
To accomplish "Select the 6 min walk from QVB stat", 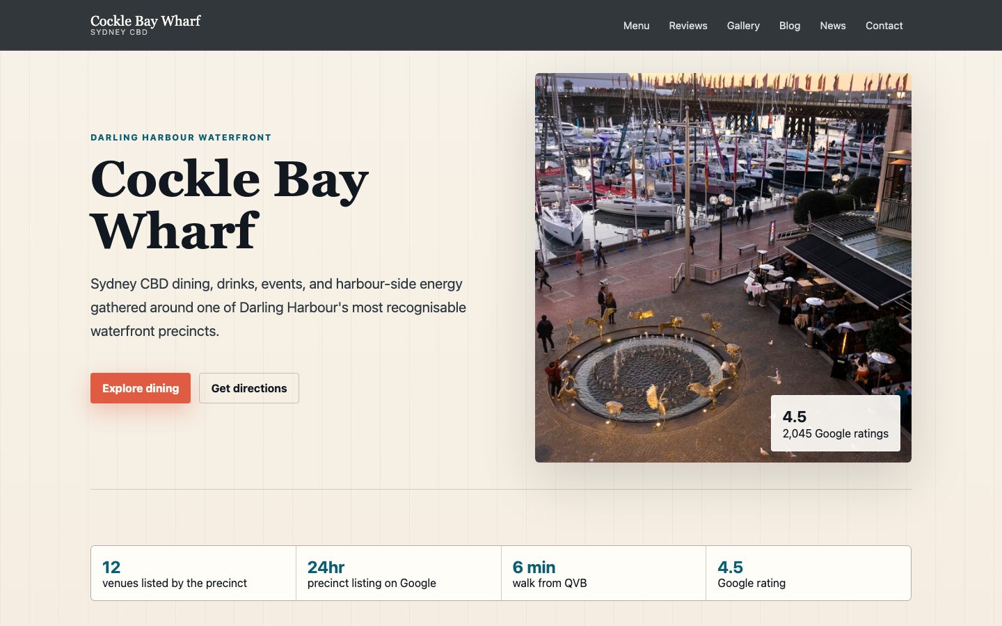I will click(603, 573).
